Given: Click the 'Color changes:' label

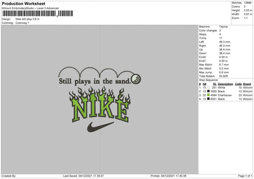Looking at the screenshot, I should pos(208,30).
